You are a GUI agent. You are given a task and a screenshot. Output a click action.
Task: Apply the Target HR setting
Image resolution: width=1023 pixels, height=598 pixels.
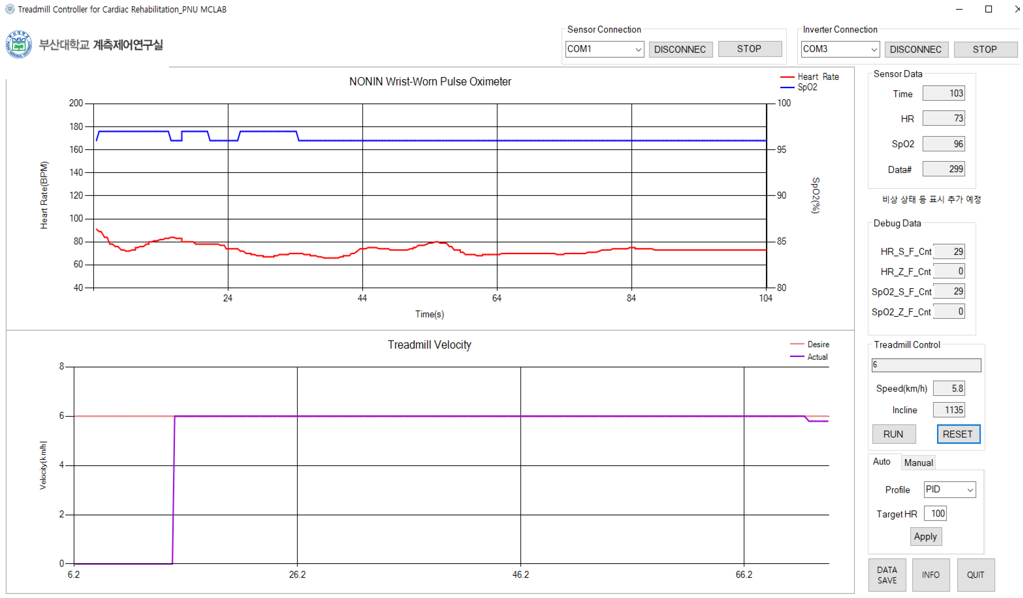click(x=926, y=536)
